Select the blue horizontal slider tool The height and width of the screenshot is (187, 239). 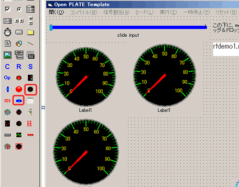[19, 101]
